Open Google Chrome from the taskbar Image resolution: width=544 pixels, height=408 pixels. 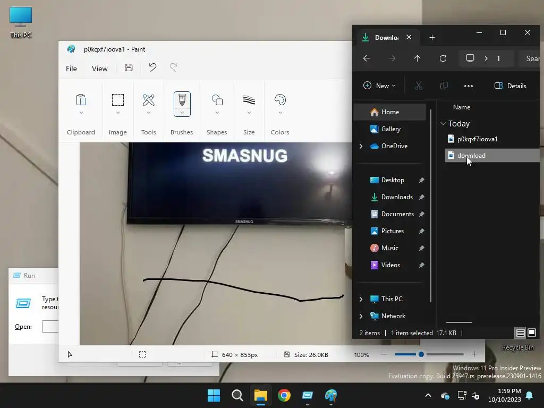coord(284,395)
